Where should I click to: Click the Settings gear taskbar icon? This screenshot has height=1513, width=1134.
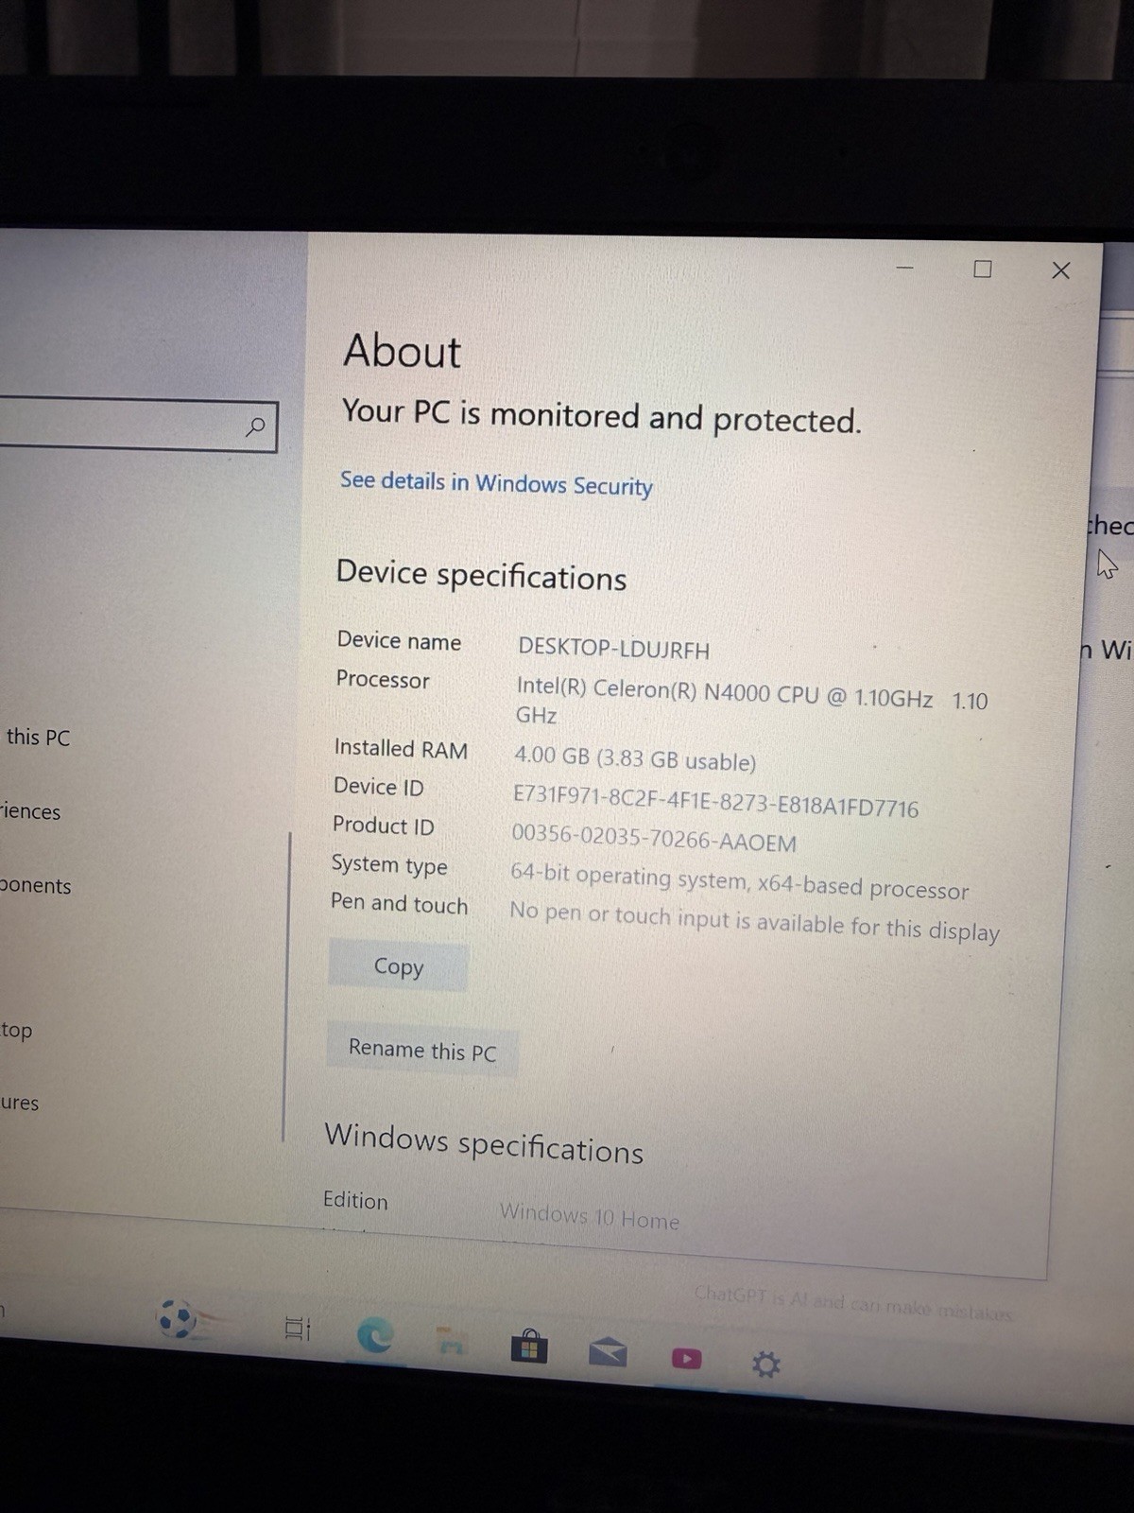point(765,1365)
